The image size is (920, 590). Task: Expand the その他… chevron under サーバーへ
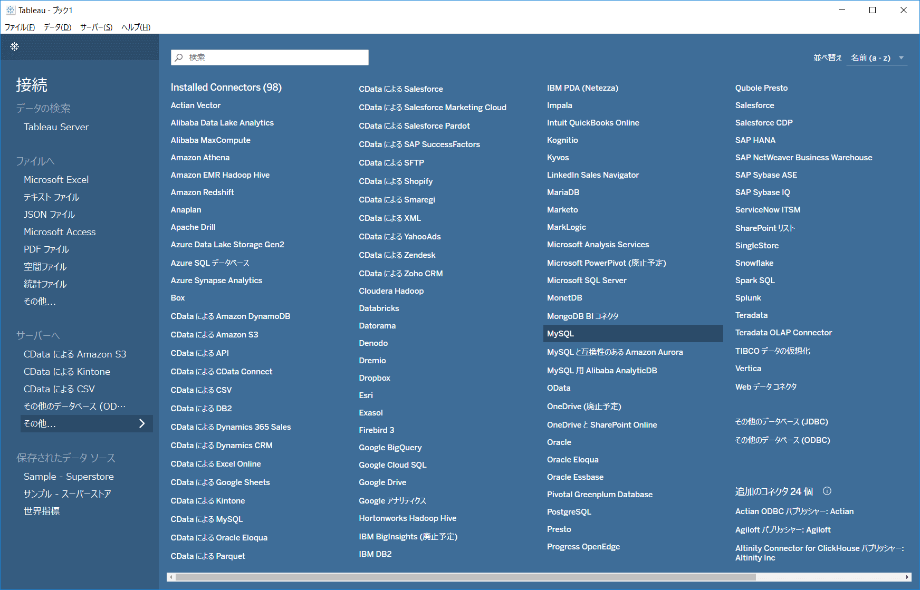coord(142,423)
